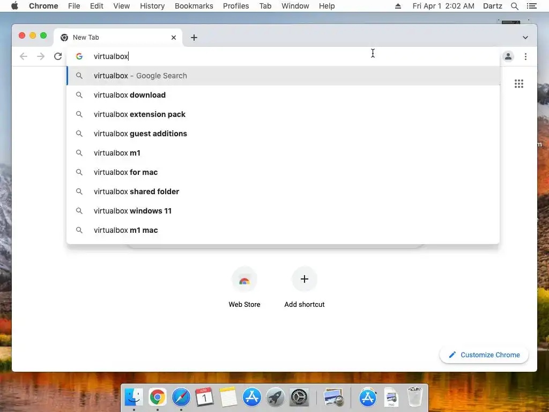
Task: Open the Edit menu
Action: [x=97, y=6]
